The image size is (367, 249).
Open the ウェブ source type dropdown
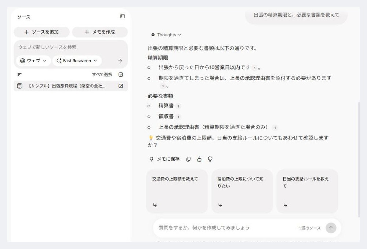33,61
